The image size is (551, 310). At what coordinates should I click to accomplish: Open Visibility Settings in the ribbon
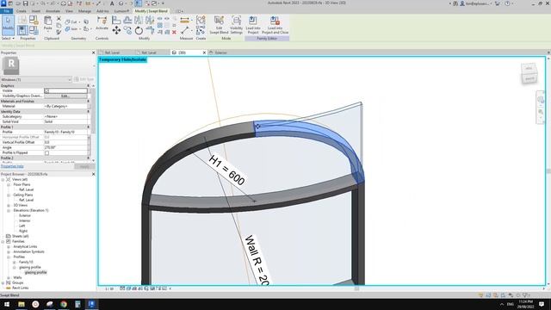coord(236,25)
